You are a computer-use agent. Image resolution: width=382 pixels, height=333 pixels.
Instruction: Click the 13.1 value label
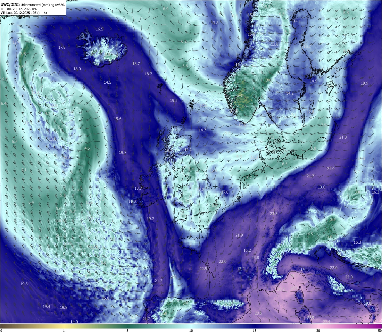tap(304, 270)
